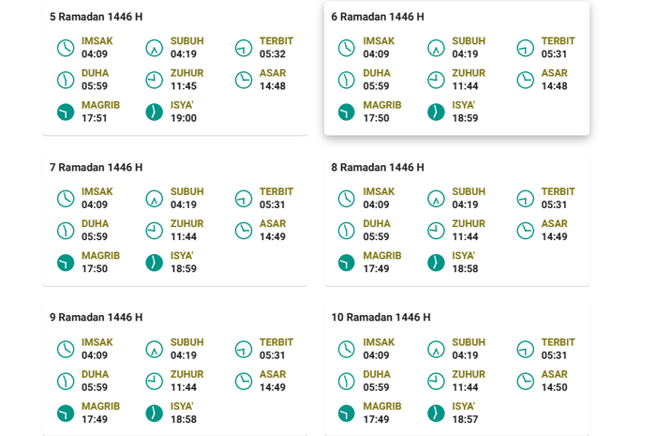Screen dimensions: 656x436
Task: Select the 6 Ramadan 1446 H card heading
Action: tap(378, 17)
